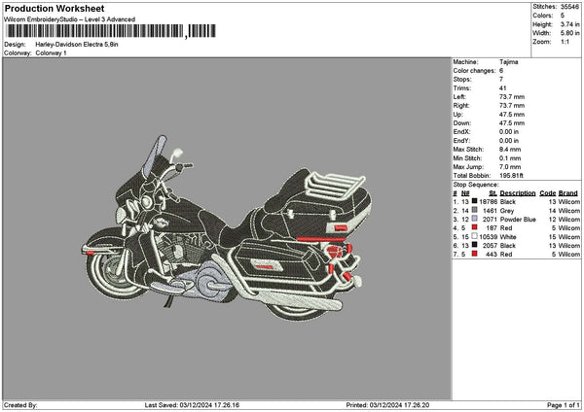Click the Stitches value 35546
Image resolution: width=584 pixels, height=412 pixels.
pyautogui.click(x=569, y=7)
